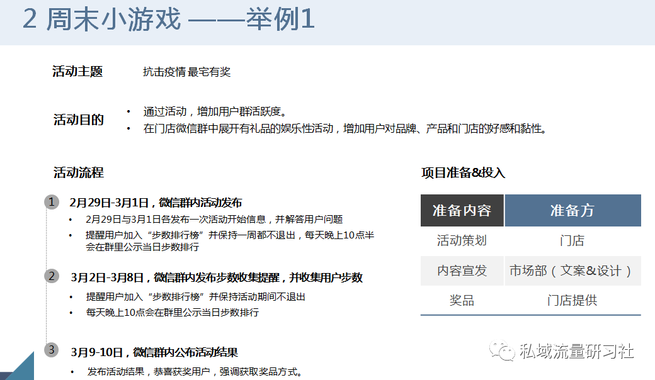Click bullet "每天晚上10点会在群里公示当日步数排行"
655x380 pixels.
[x=172, y=312]
